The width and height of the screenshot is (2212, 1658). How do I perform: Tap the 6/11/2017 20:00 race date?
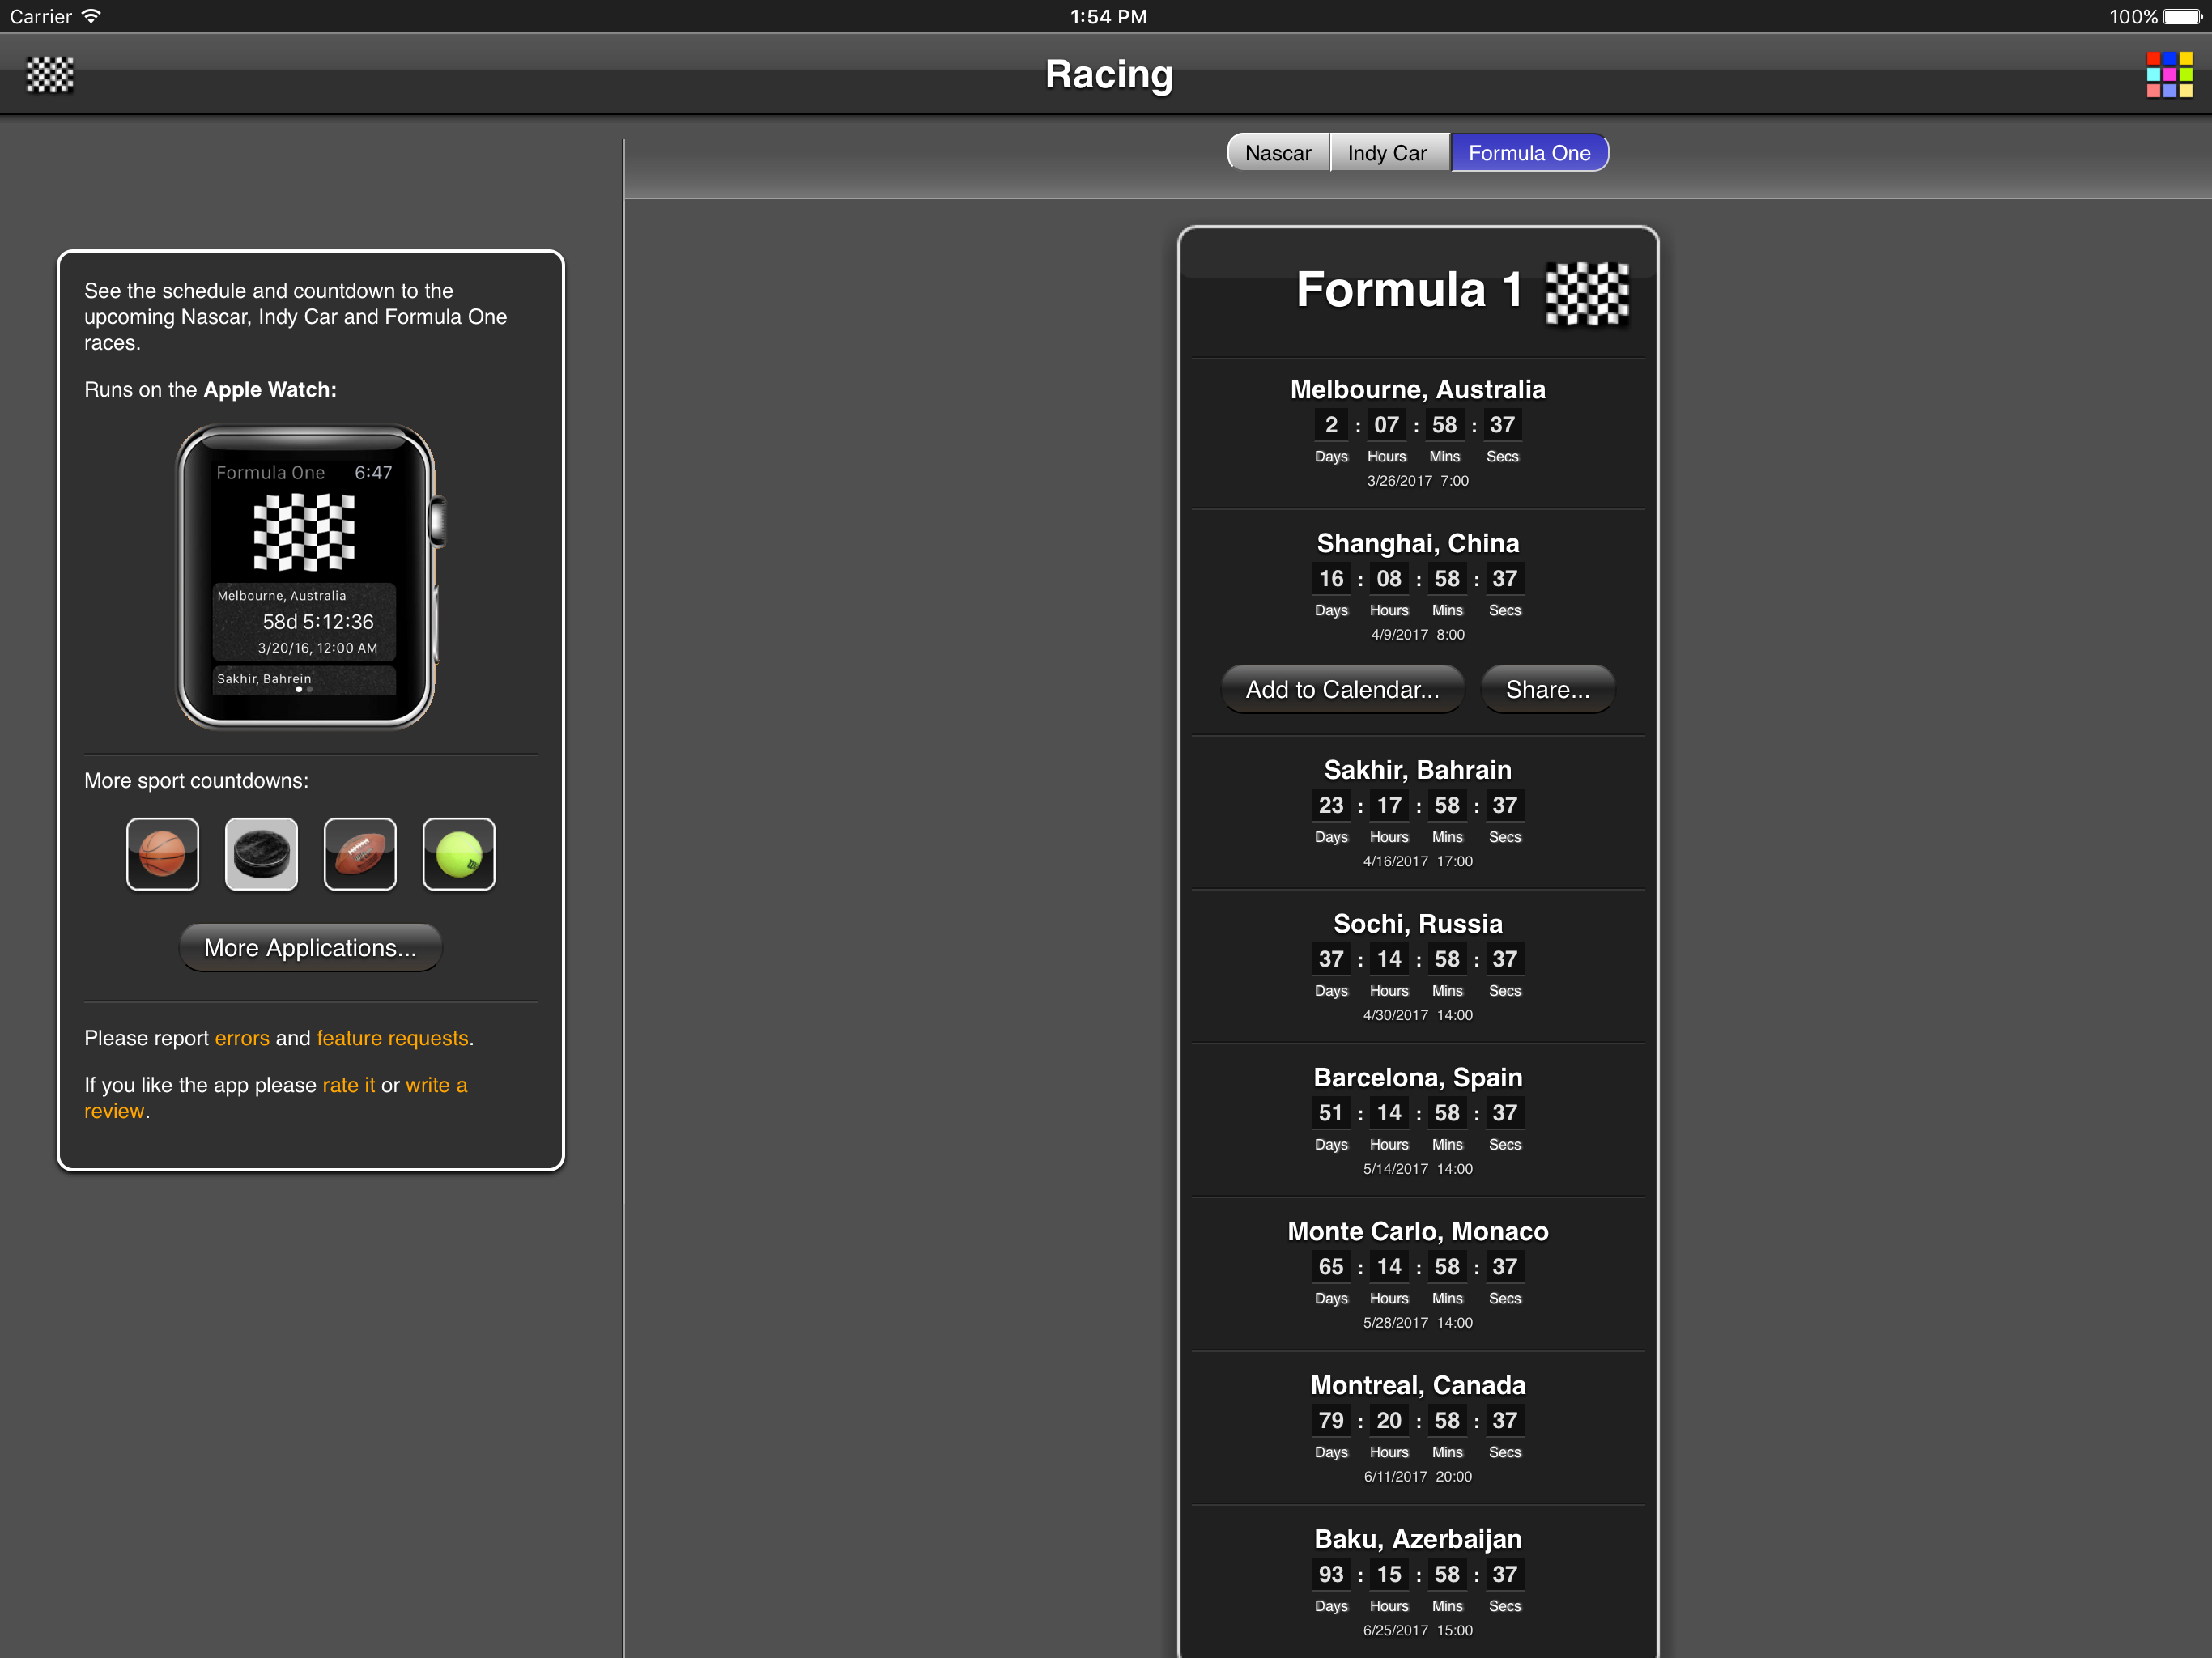coord(1417,1477)
